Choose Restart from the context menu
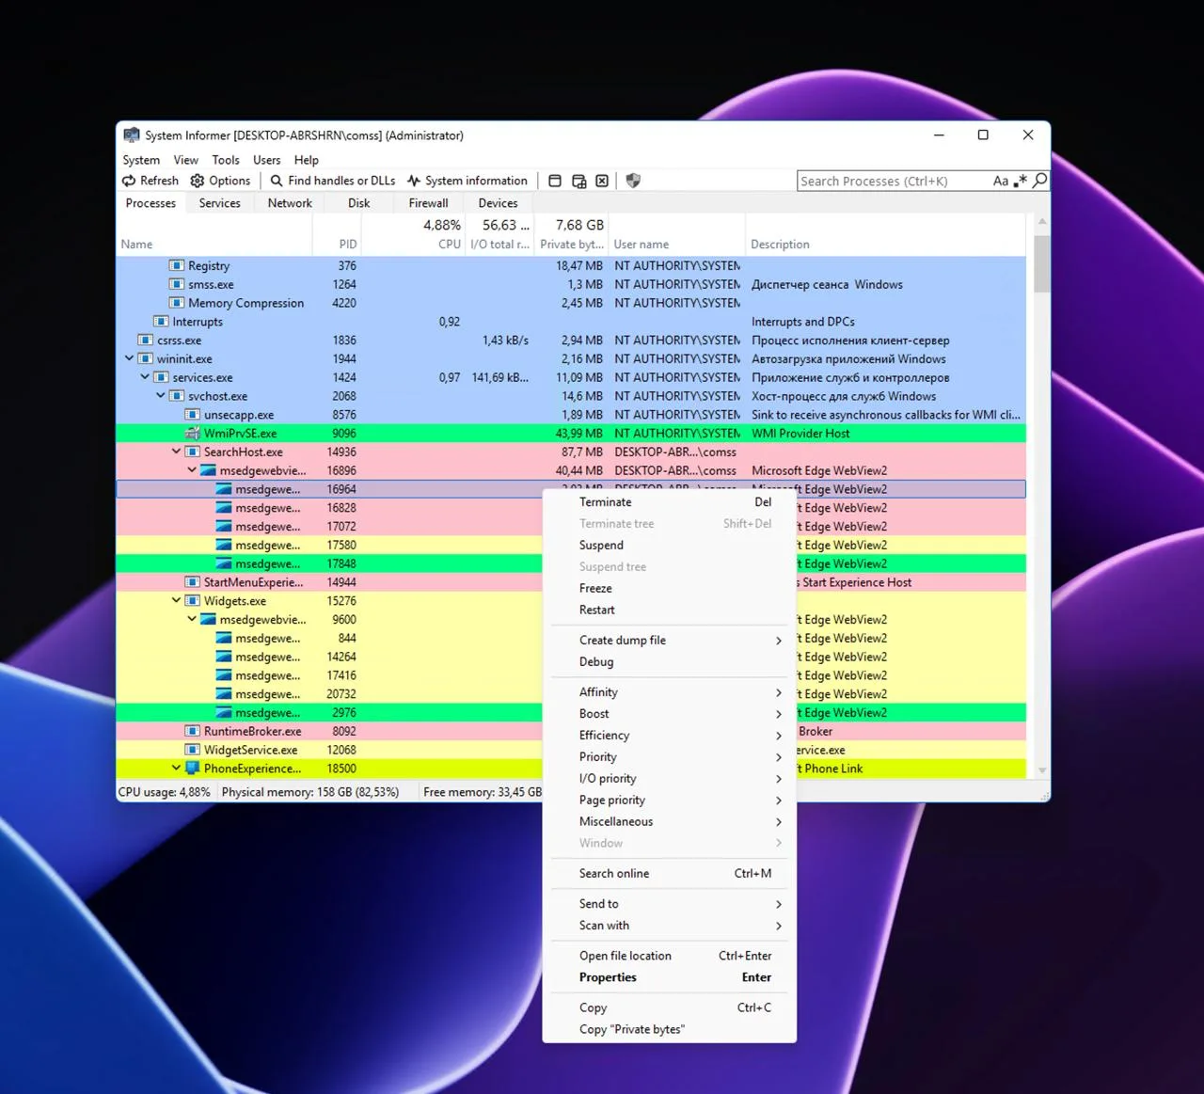This screenshot has height=1094, width=1204. pos(670,610)
